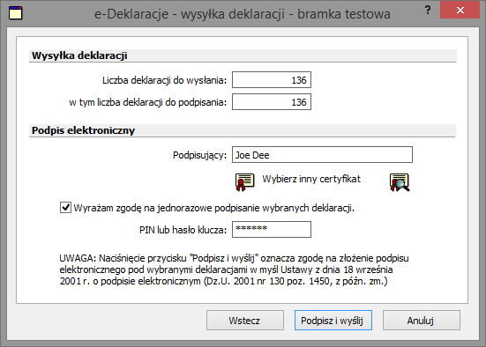Click the Wybierz inny certyfikat label
This screenshot has width=486, height=347.
point(311,180)
